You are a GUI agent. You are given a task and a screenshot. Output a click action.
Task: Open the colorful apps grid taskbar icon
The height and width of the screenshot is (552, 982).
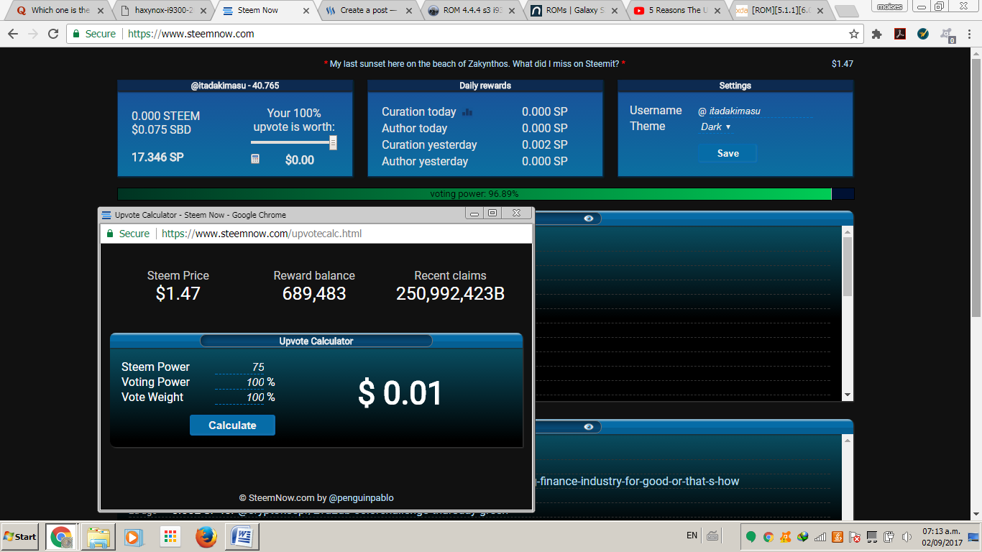pos(170,536)
